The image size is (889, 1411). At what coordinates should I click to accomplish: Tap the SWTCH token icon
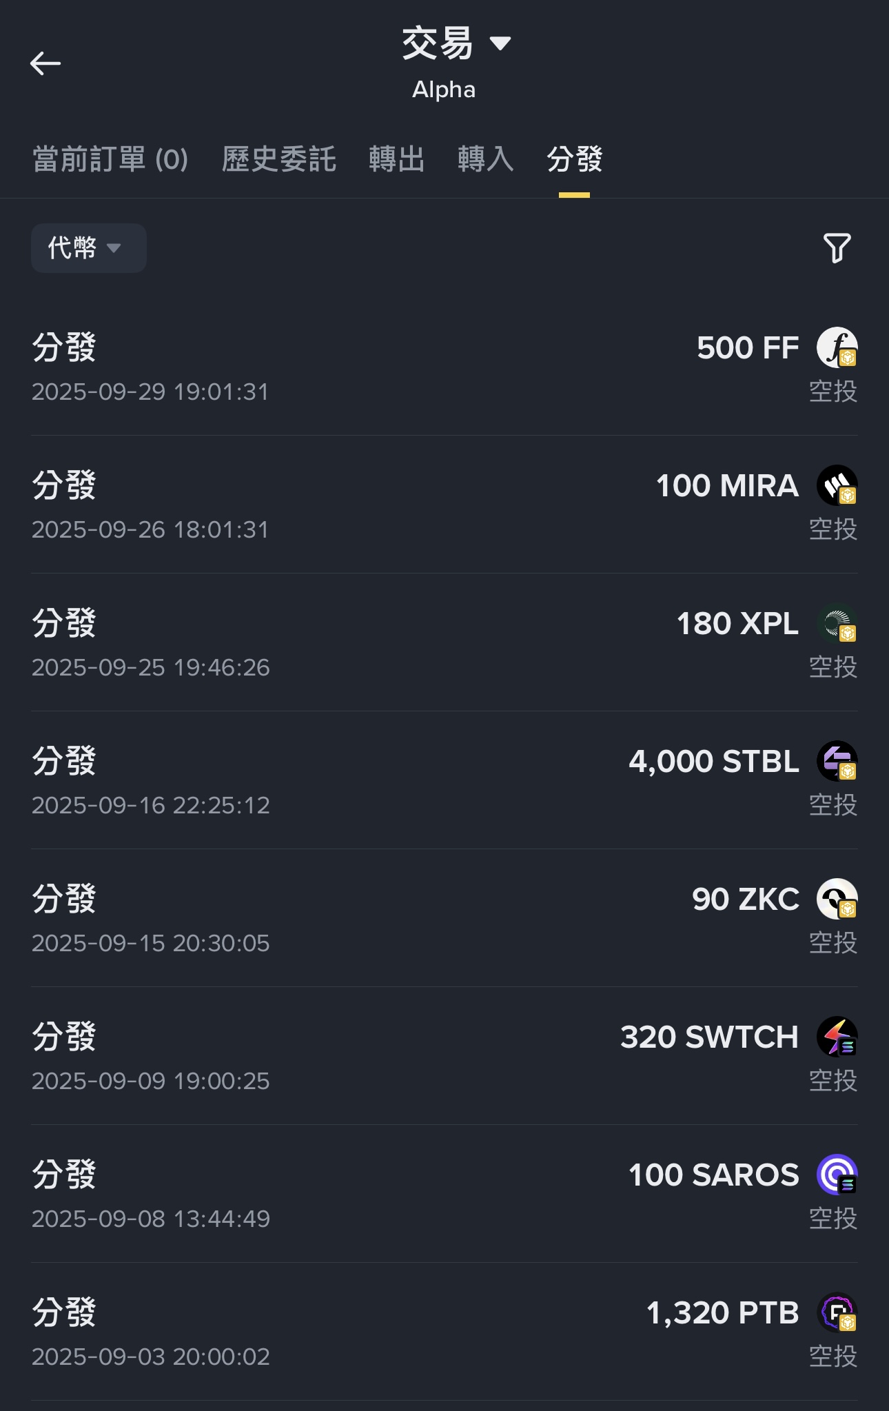point(837,1037)
